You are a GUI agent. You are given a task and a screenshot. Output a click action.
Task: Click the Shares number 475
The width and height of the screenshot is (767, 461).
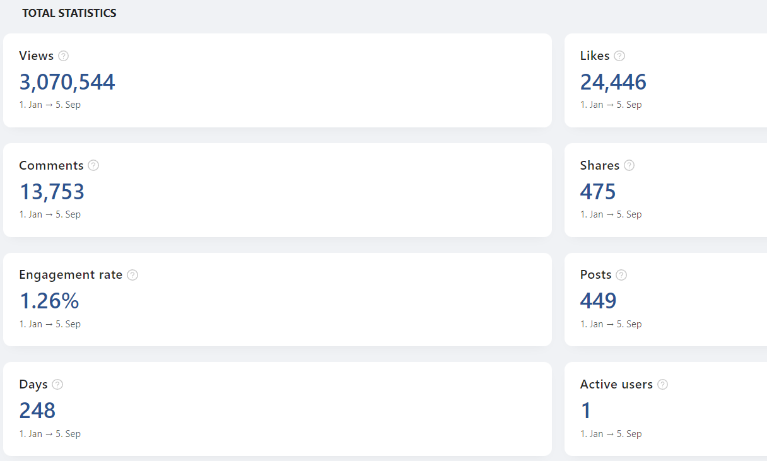(598, 192)
